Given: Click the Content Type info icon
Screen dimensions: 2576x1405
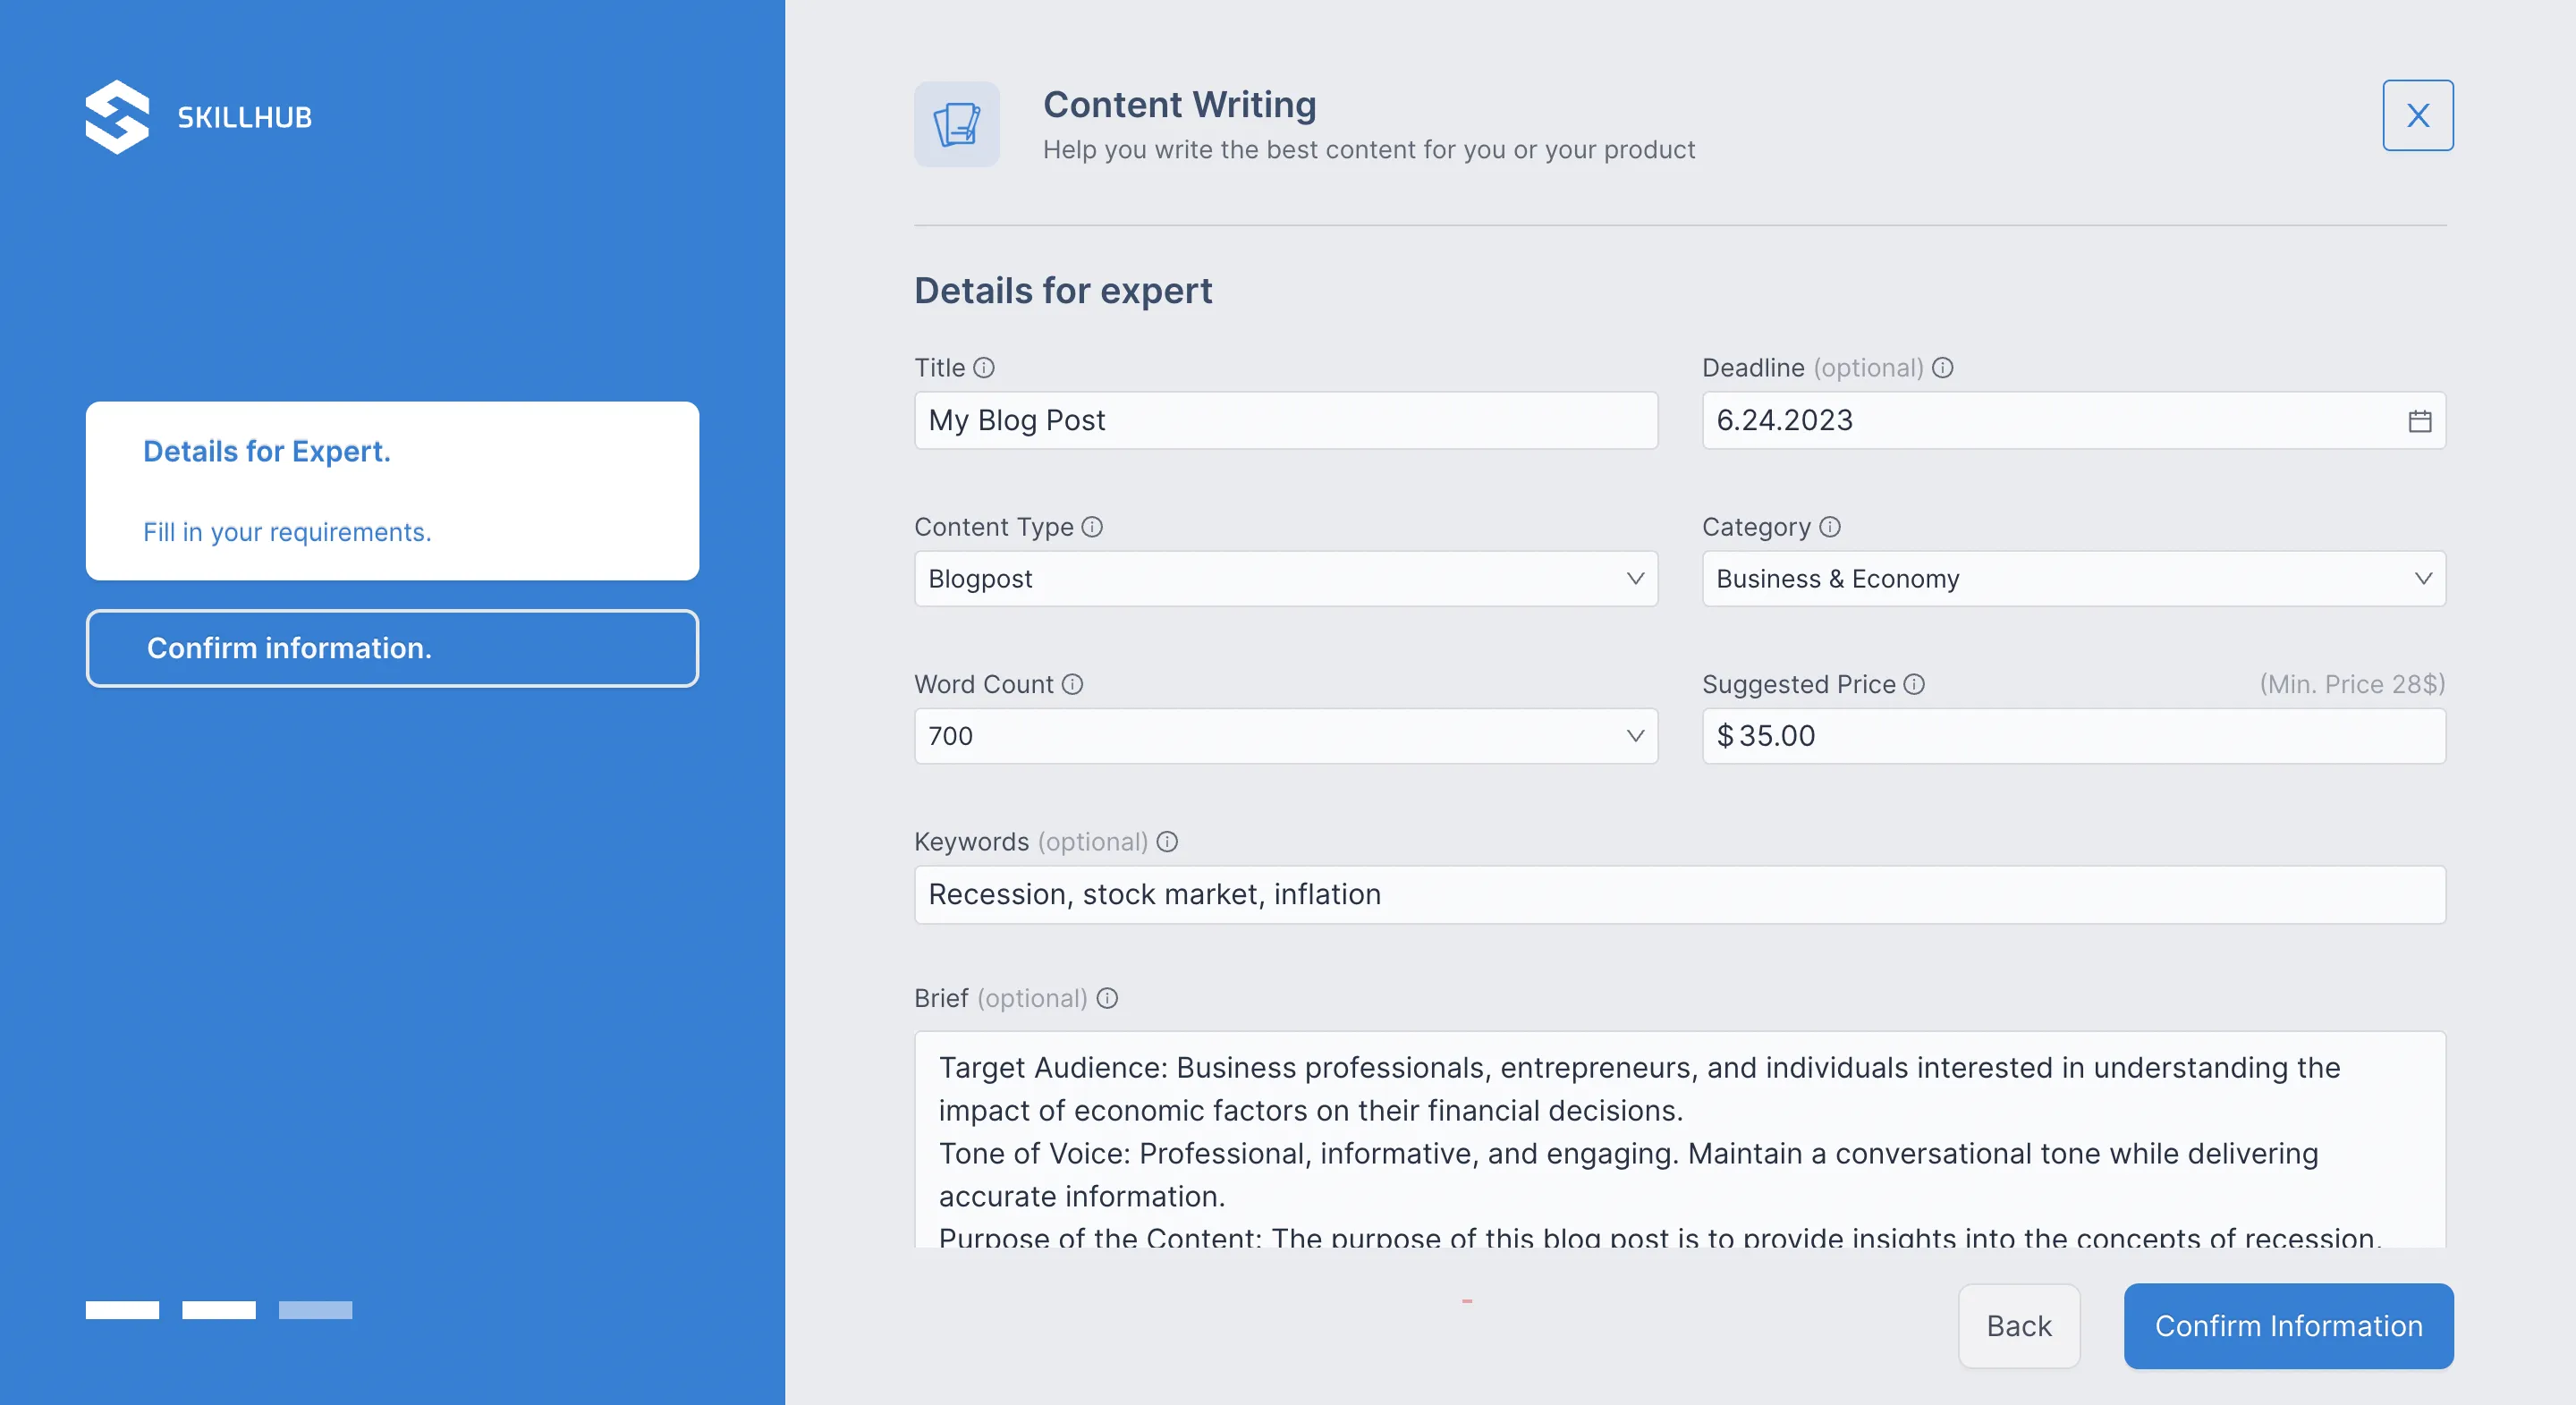Looking at the screenshot, I should (x=1092, y=527).
